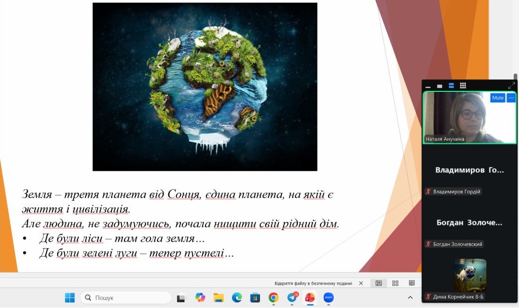Show only active speaker thumbnail view

[439, 86]
